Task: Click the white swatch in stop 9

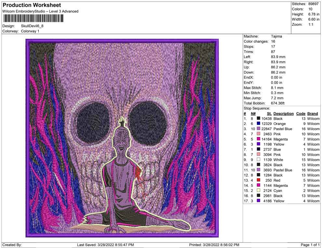Action: coord(258,160)
